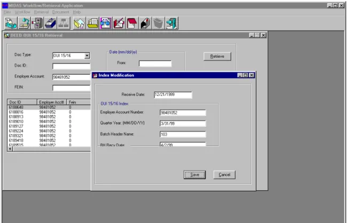The image size is (351, 223).
Task: Click the date From input field
Action: [155, 64]
